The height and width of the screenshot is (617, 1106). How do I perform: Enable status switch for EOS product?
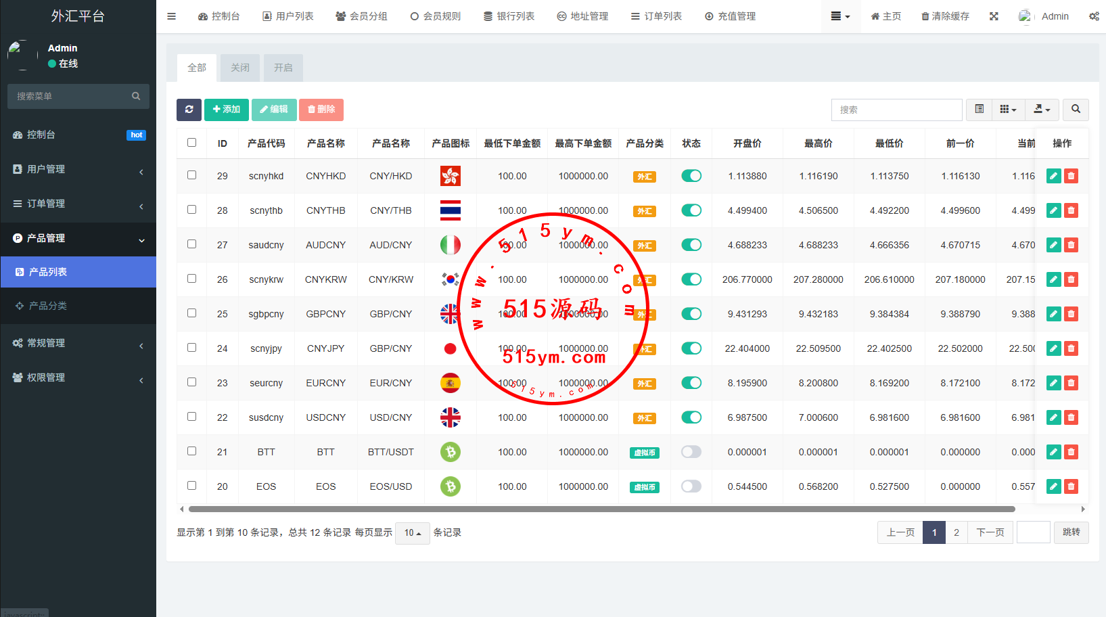pyautogui.click(x=691, y=486)
